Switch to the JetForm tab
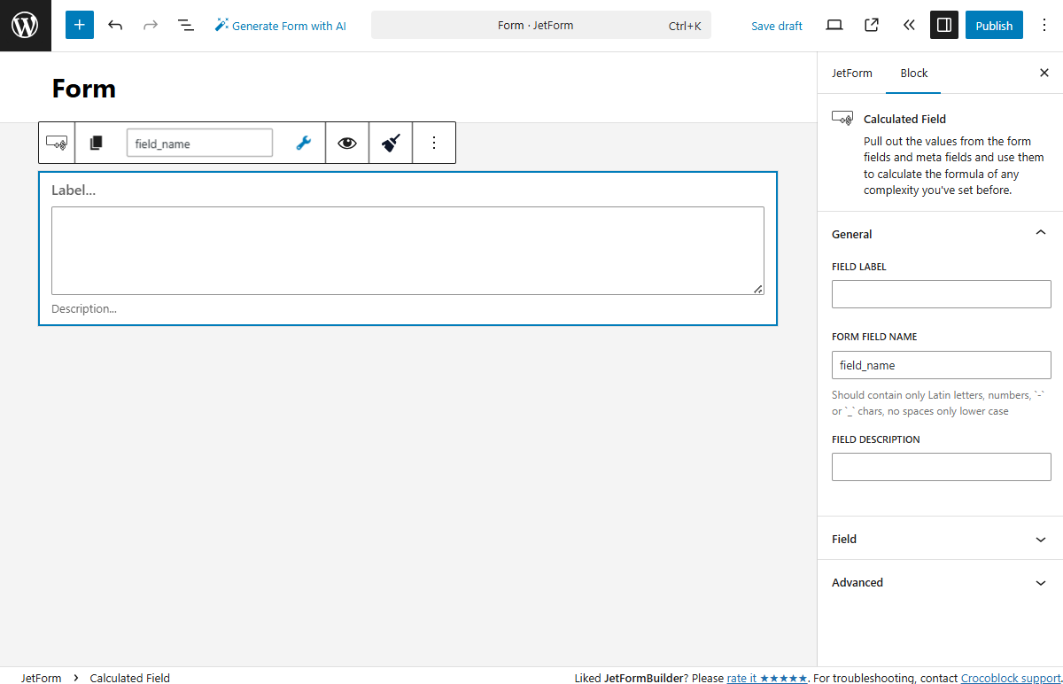This screenshot has height=684, width=1063. pos(852,74)
